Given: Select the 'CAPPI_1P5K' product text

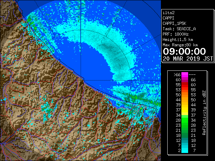Looking at the screenshot, I should 174,23.
